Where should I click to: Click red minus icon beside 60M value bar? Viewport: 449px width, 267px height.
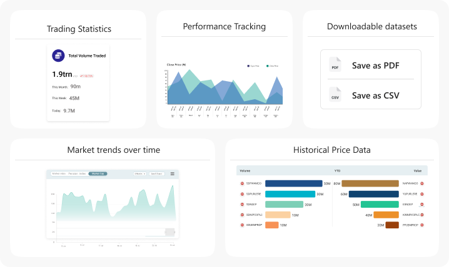[x=422, y=194]
